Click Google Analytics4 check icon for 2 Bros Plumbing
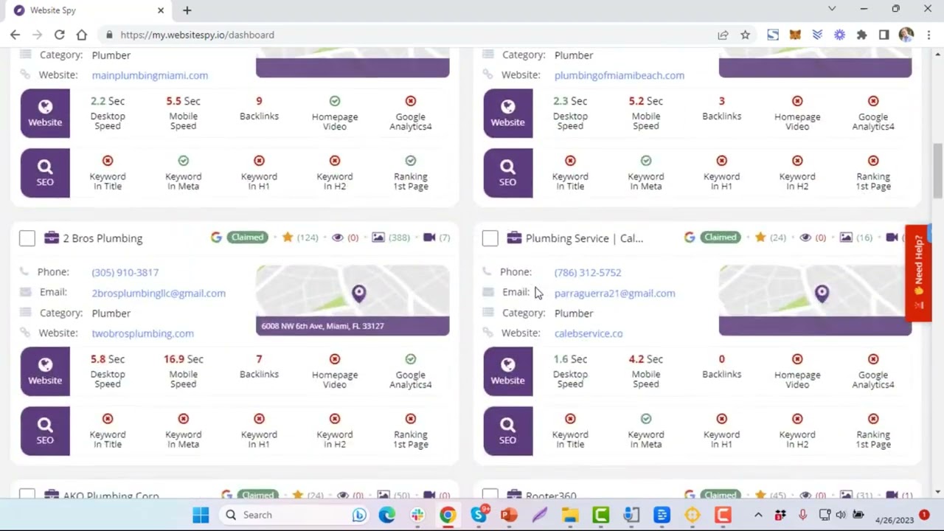The image size is (944, 531). pos(411,359)
